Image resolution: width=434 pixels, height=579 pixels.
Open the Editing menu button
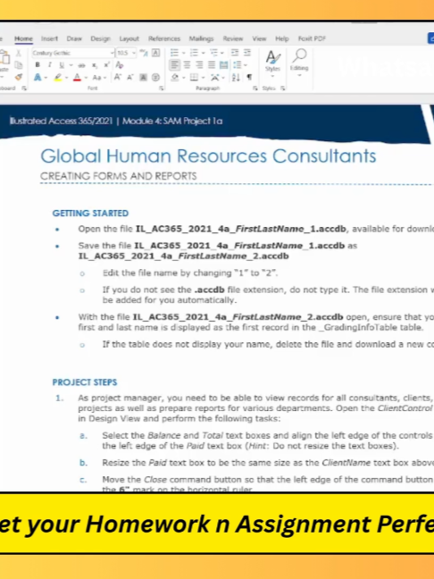[299, 62]
